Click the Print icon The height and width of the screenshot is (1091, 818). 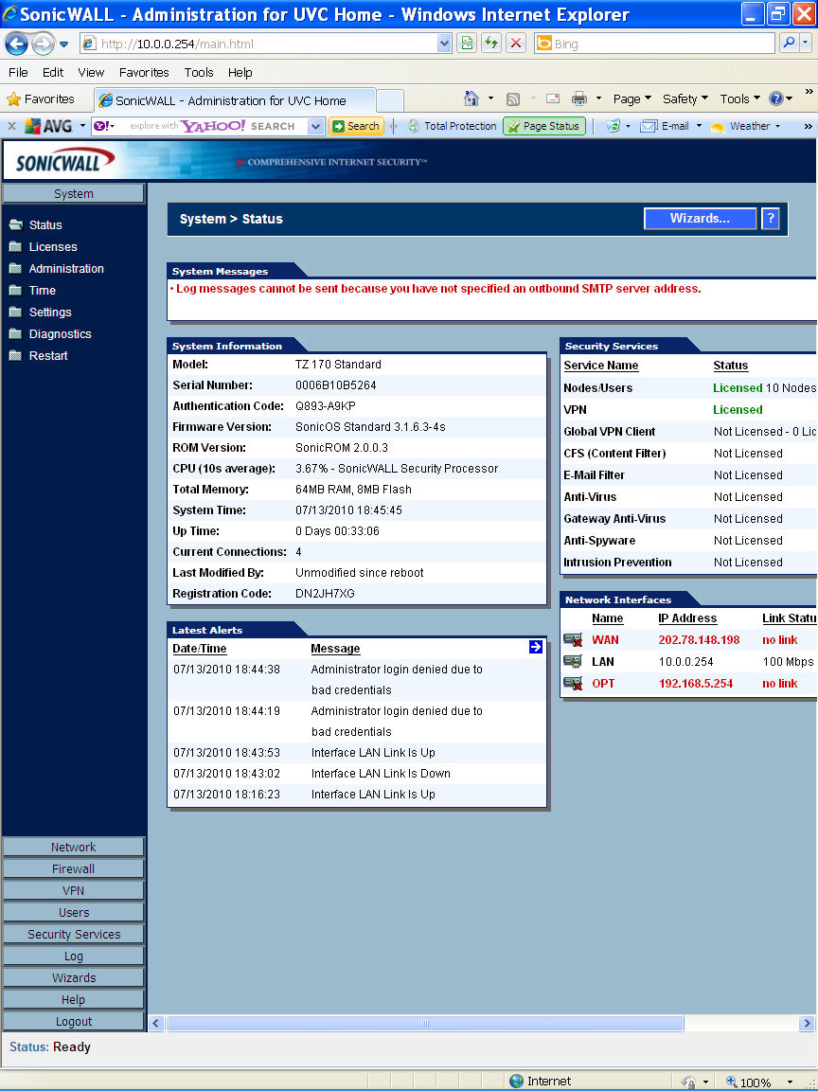click(x=578, y=98)
